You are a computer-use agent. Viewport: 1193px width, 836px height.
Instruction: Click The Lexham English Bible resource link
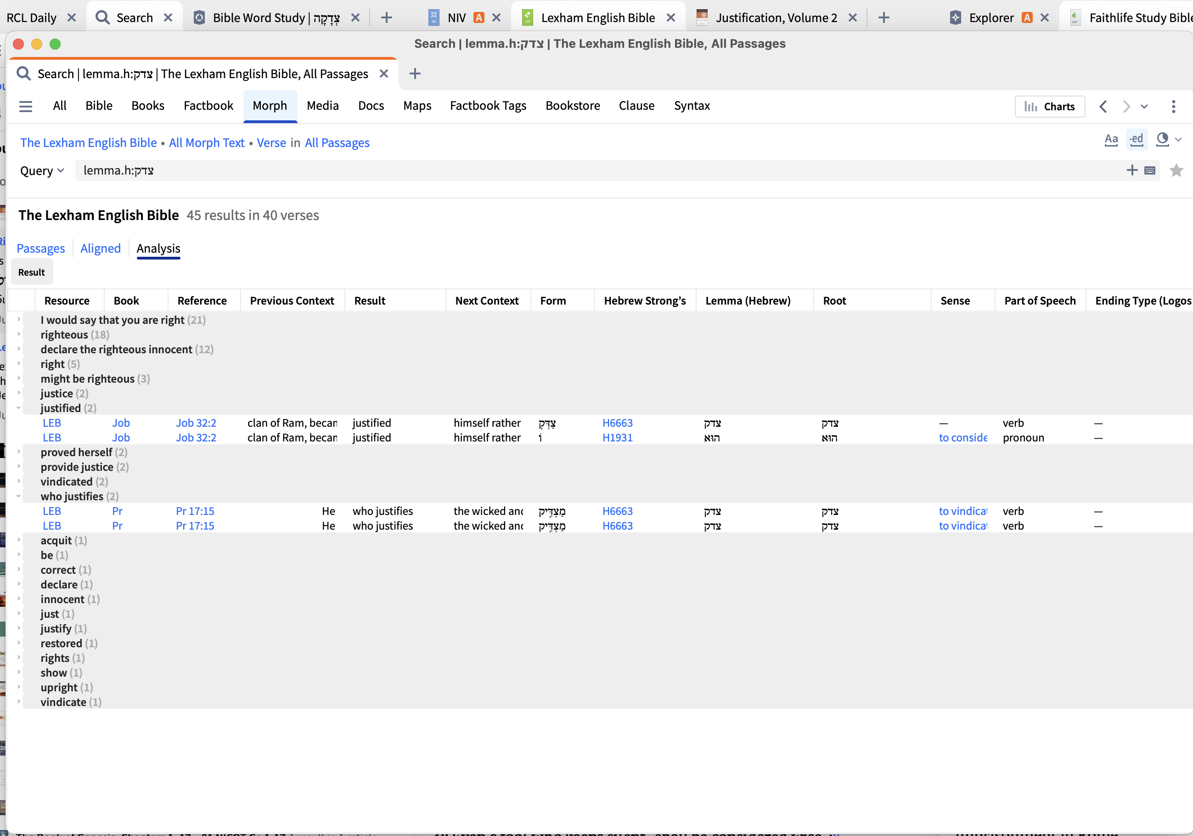(x=88, y=142)
